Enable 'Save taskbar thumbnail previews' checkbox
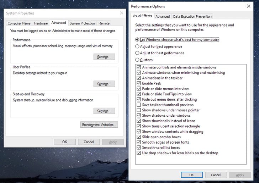Screen dimensions: 259x183 coord(139,105)
